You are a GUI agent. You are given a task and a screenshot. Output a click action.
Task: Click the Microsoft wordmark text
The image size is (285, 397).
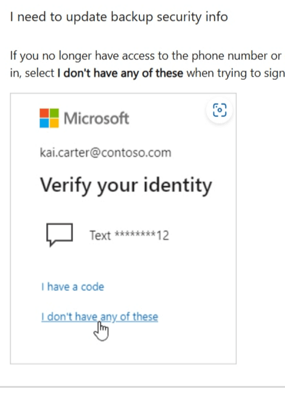point(96,118)
